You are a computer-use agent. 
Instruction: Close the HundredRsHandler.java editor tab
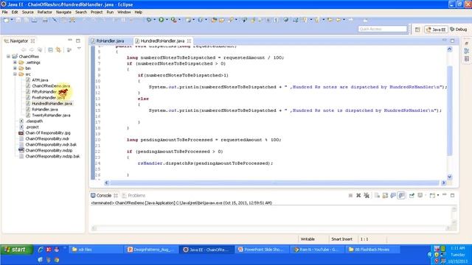tap(189, 41)
